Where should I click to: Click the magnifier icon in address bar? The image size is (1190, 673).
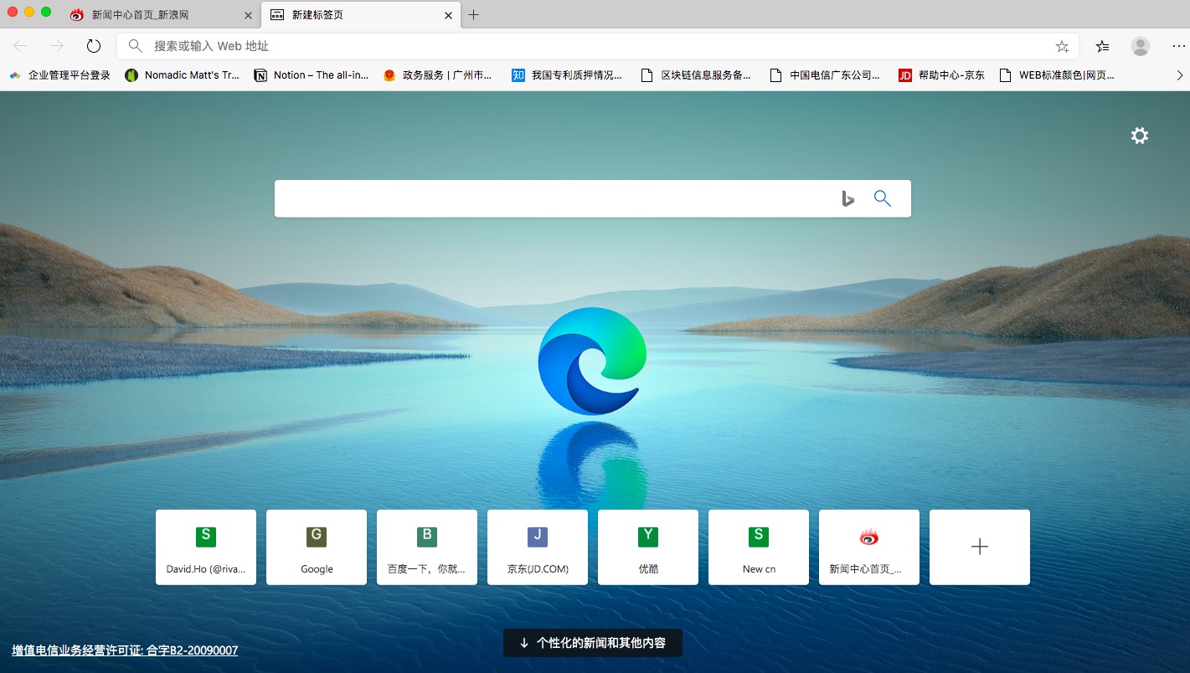point(135,46)
